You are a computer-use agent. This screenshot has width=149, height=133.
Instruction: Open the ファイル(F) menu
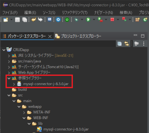point(10,13)
